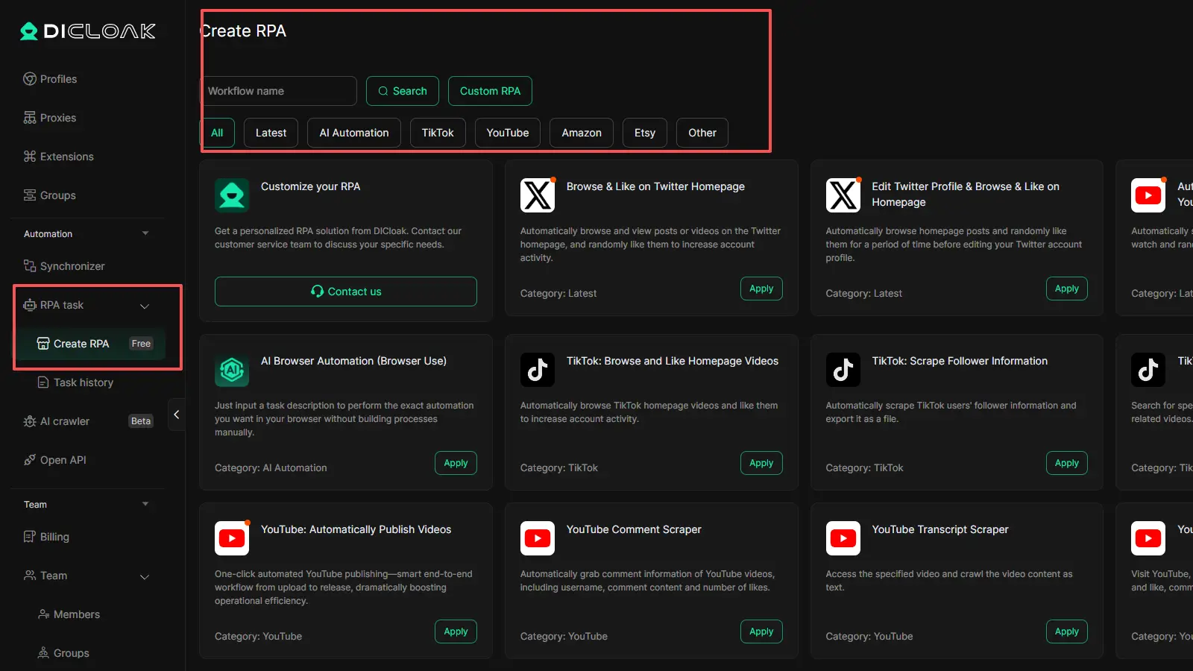The height and width of the screenshot is (671, 1193).
Task: Open the Extensions page
Action: pyautogui.click(x=66, y=157)
